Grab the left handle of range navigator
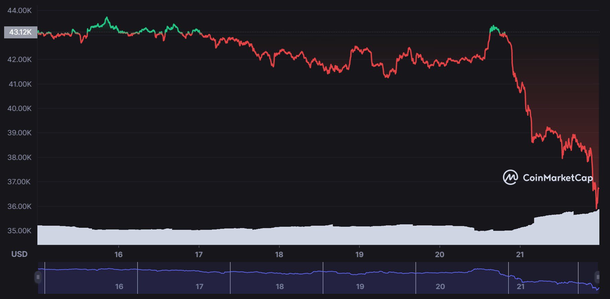The image size is (610, 299). 38,277
